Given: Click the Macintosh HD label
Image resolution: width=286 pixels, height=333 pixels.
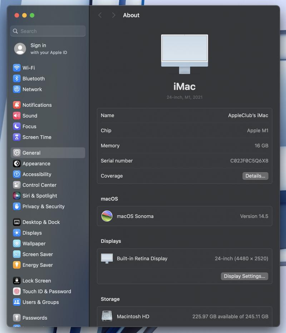Looking at the screenshot, I should (x=133, y=317).
